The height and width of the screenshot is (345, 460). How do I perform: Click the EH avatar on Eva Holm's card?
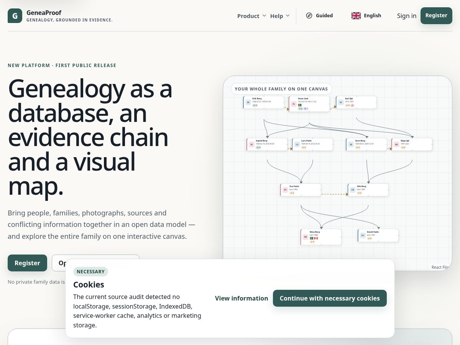285,190
